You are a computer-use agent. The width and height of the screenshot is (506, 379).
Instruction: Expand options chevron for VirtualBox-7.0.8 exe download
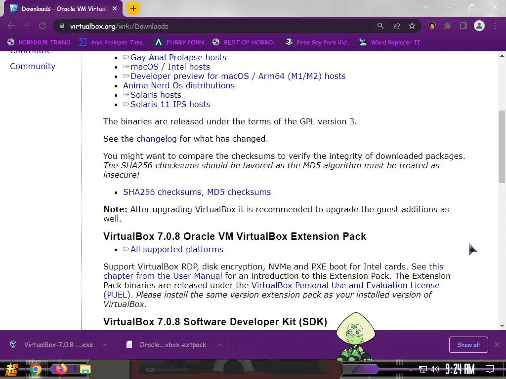click(105, 345)
